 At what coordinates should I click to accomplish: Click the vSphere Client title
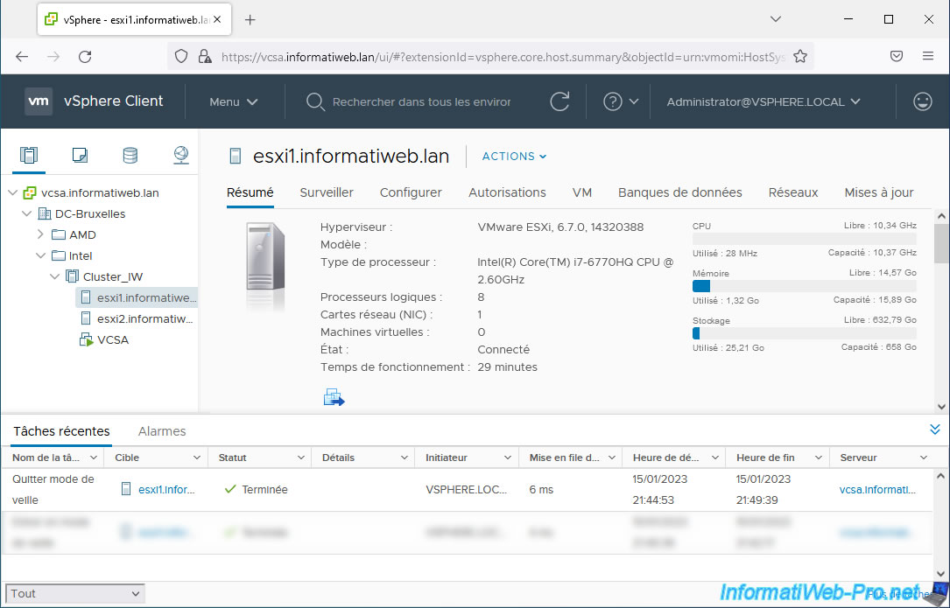(x=113, y=101)
